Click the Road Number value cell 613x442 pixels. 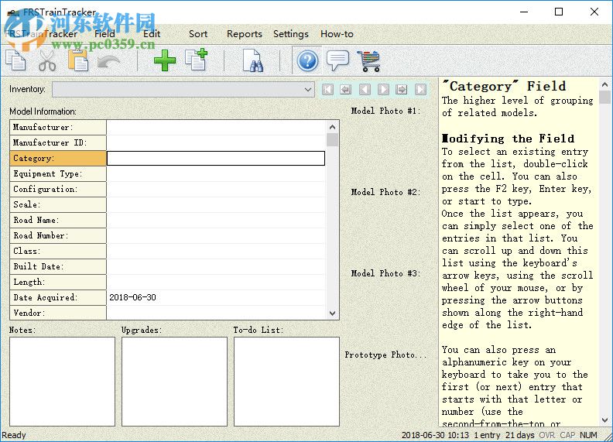pos(216,235)
